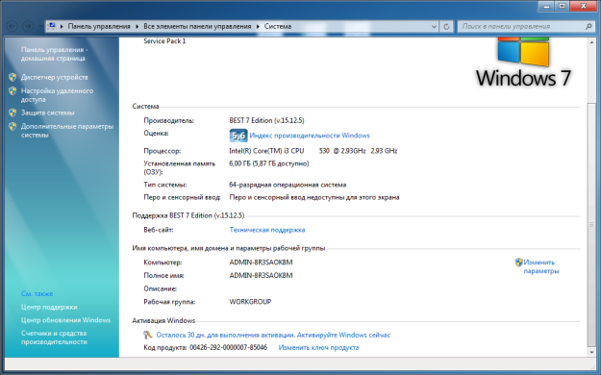The width and height of the screenshot is (601, 375).
Task: Click the 5,6 performance rating badge
Action: [x=238, y=136]
